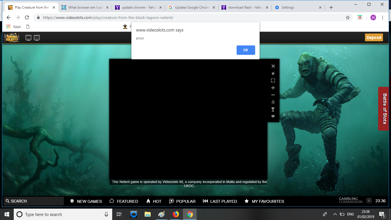Open the game panel's joystick icon
Image resolution: width=391 pixels, height=220 pixels.
(273, 102)
